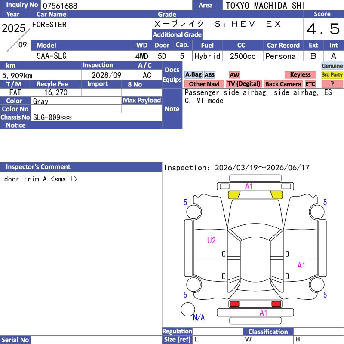
Task: Click the Inquiry No value 07561688
Action: [60, 6]
